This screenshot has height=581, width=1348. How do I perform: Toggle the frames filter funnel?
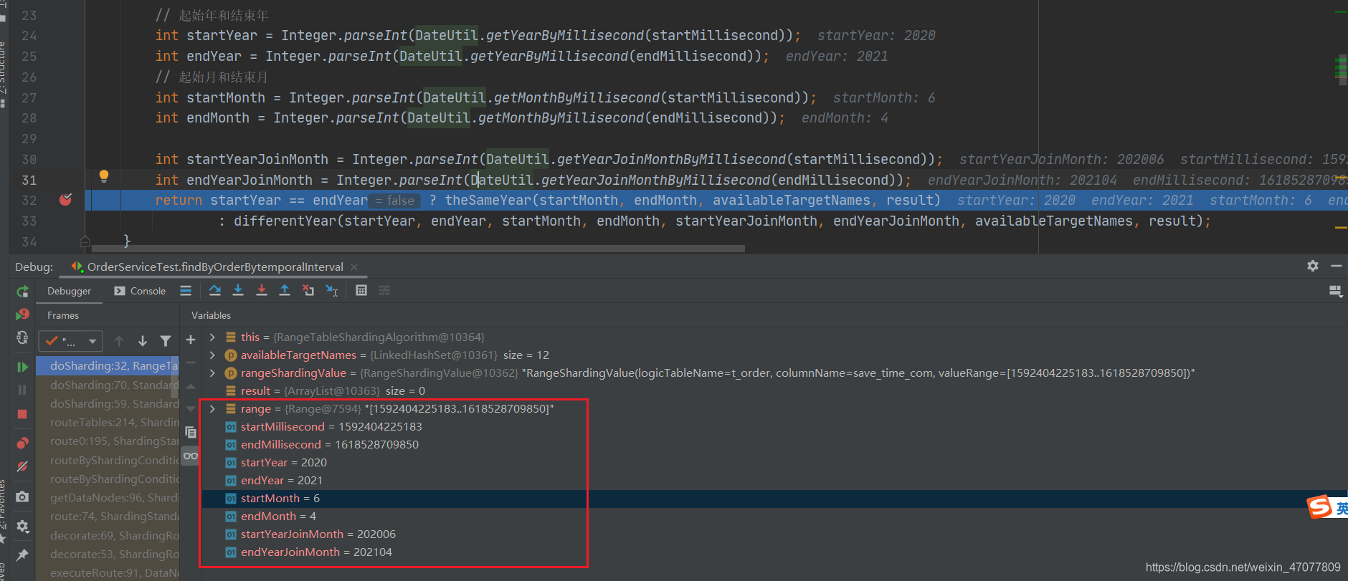(166, 341)
